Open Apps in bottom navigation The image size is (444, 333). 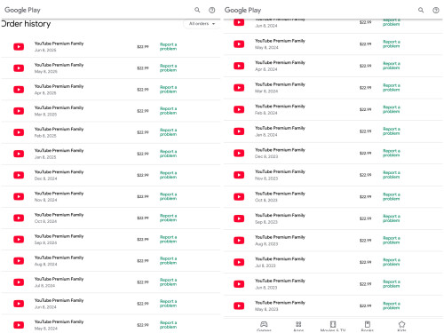pos(298,326)
